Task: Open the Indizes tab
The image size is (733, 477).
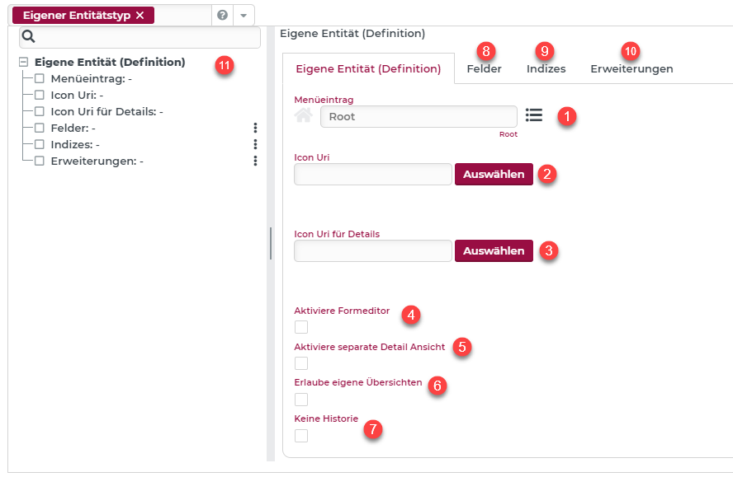Action: 546,69
